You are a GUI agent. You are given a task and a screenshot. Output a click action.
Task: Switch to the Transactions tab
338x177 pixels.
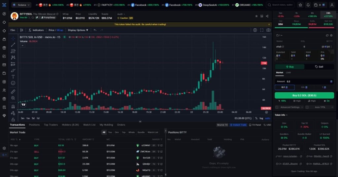pos(17,125)
